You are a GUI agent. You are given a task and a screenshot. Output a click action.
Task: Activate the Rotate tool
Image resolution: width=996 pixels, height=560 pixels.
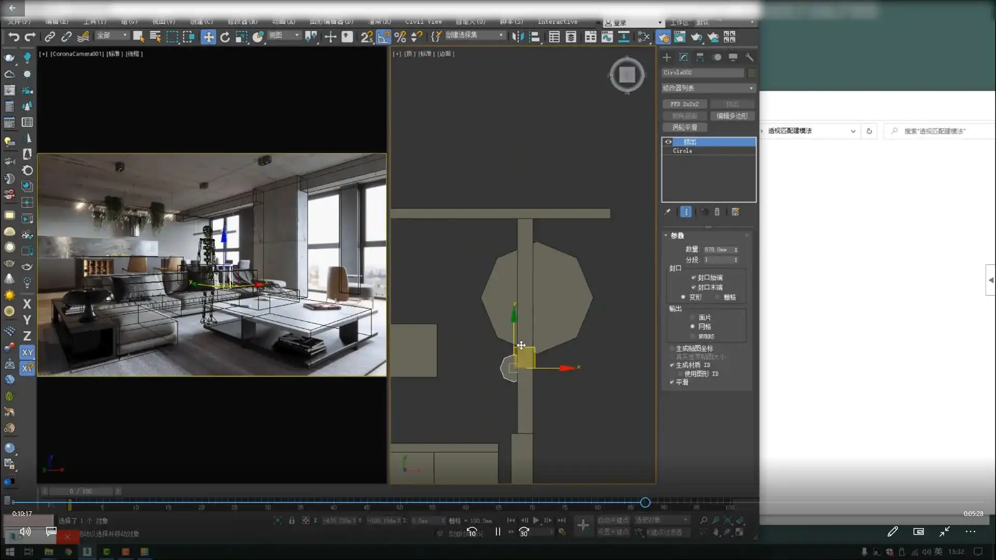[x=225, y=37]
